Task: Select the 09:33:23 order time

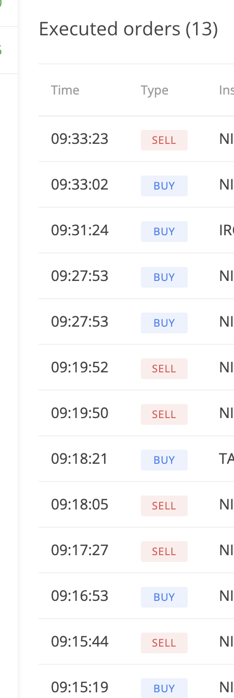Action: [80, 139]
